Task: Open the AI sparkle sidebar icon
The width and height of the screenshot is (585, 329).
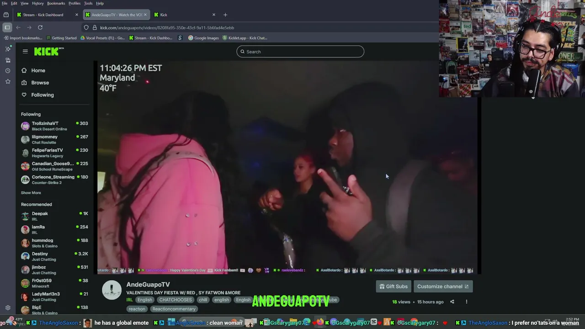Action: click(8, 49)
